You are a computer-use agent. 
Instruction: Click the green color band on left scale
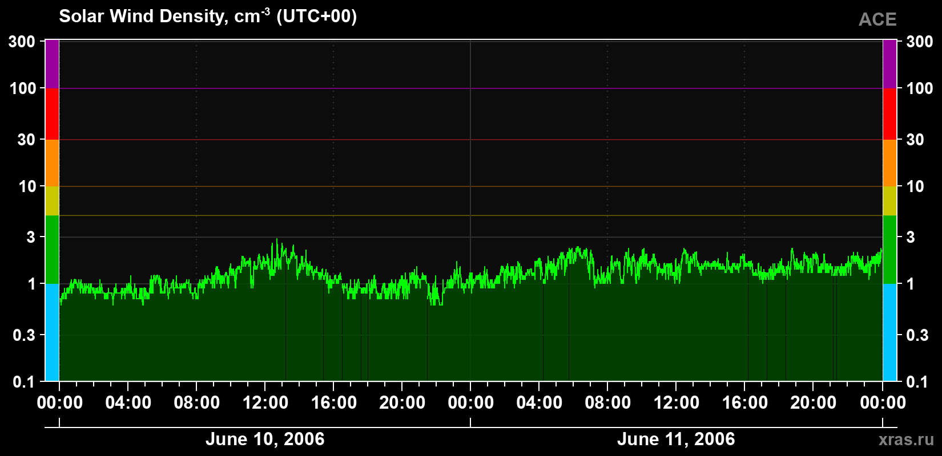tap(52, 250)
